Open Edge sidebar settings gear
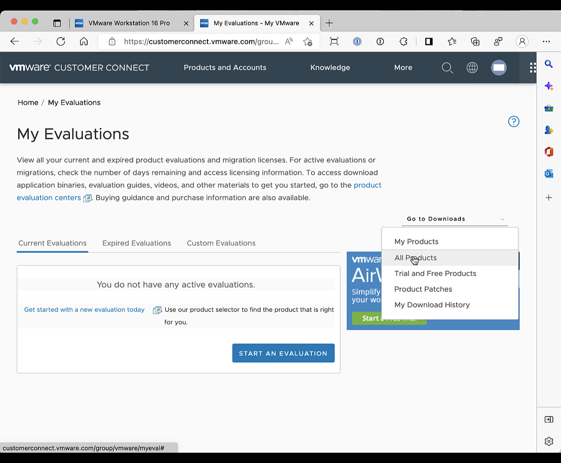 (549, 441)
